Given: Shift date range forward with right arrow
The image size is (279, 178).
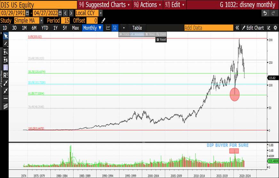Looking at the screenshot, I should pyautogui.click(x=71, y=13).
